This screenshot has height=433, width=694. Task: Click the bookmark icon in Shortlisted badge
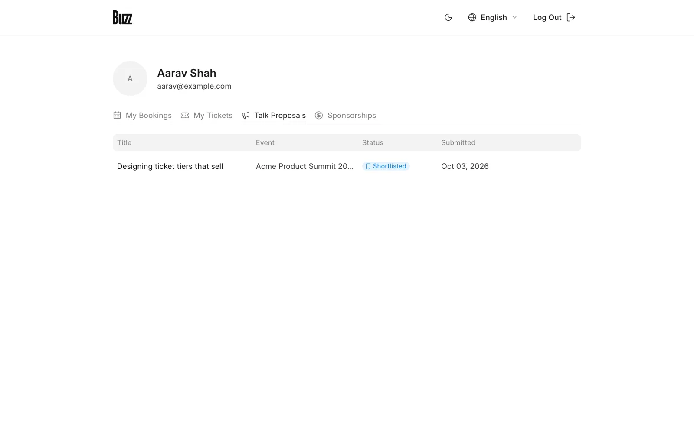[x=368, y=166]
